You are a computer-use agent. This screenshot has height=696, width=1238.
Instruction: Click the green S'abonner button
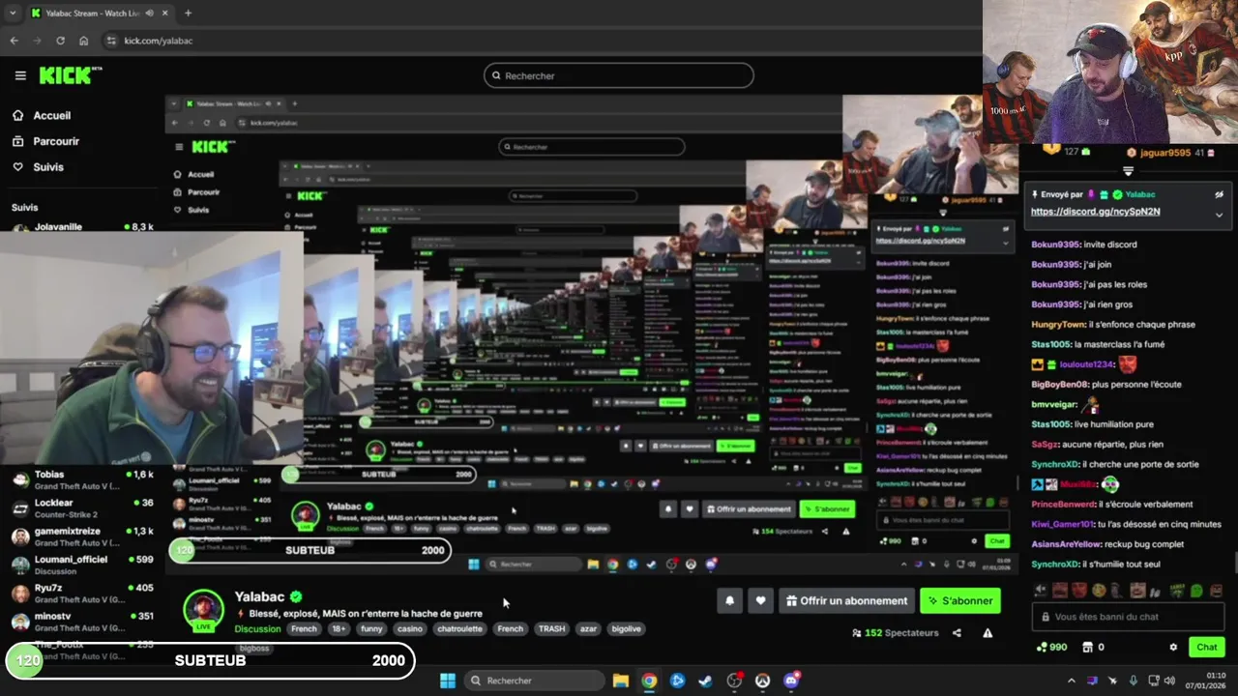960,600
